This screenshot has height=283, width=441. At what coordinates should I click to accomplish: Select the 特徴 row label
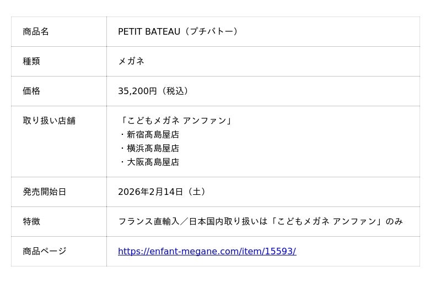[31, 222]
